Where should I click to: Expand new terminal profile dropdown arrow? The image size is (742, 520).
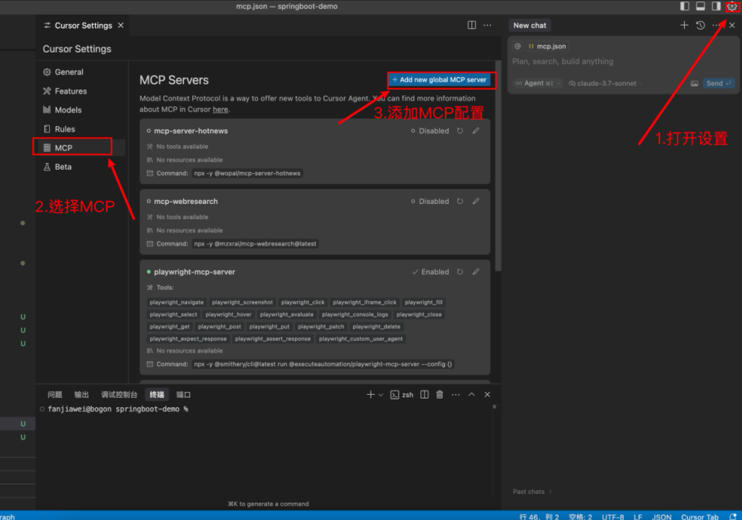pyautogui.click(x=381, y=395)
